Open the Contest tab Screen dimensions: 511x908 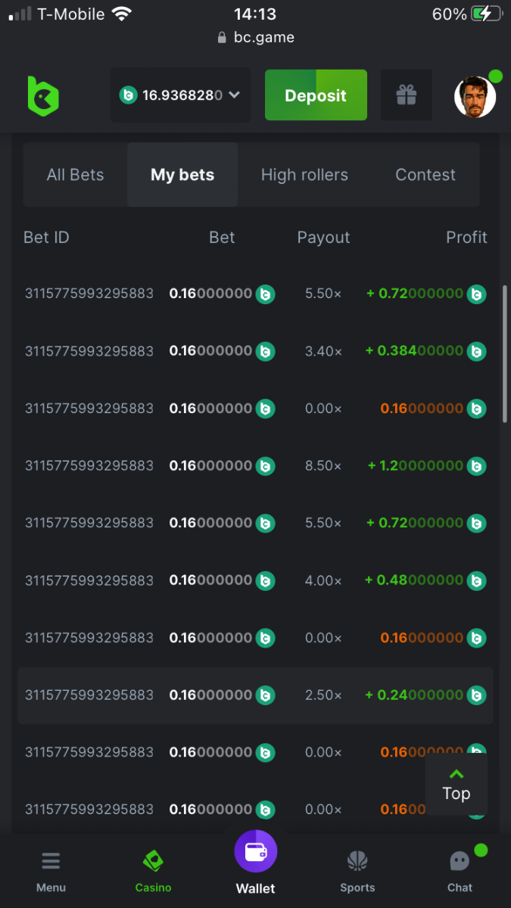click(x=425, y=175)
